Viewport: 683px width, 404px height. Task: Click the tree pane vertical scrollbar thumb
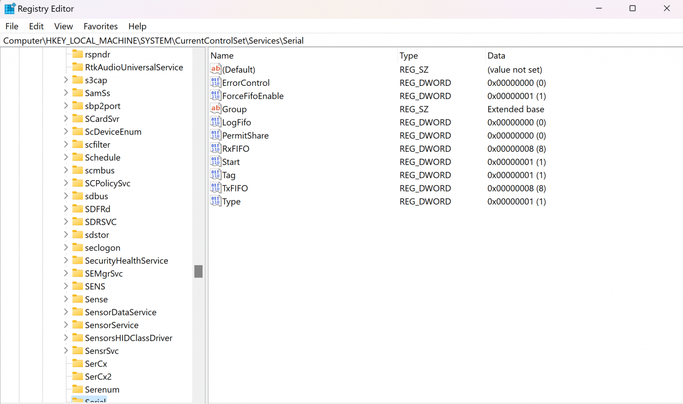(x=198, y=271)
